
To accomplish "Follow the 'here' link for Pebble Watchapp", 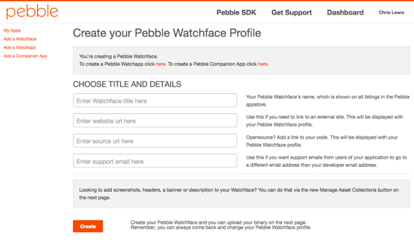I will 160,64.
